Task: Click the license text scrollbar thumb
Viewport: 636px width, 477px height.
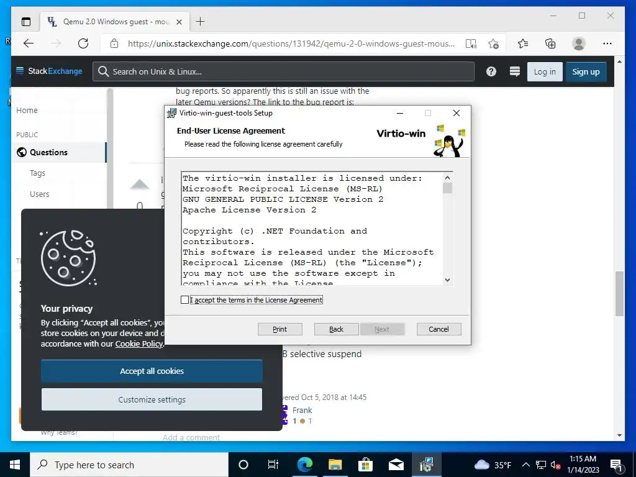Action: tap(447, 188)
